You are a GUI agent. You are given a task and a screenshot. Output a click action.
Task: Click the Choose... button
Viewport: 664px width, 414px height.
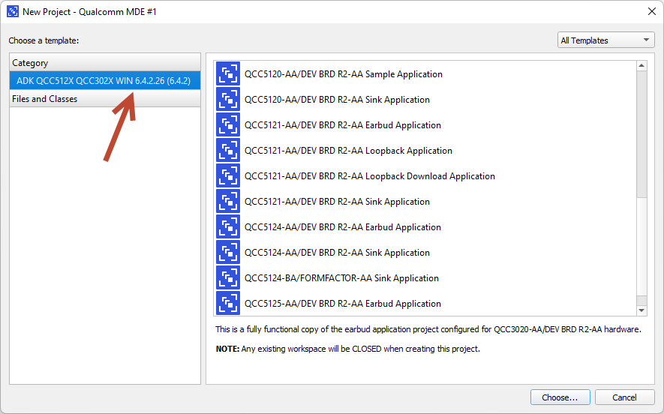point(560,397)
